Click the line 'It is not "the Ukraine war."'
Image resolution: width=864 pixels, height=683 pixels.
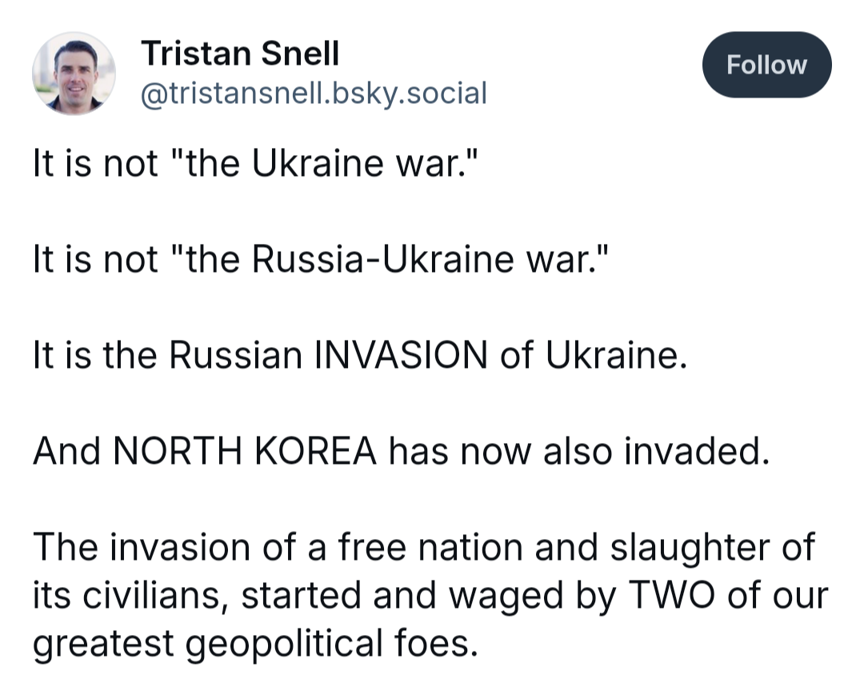point(254,163)
